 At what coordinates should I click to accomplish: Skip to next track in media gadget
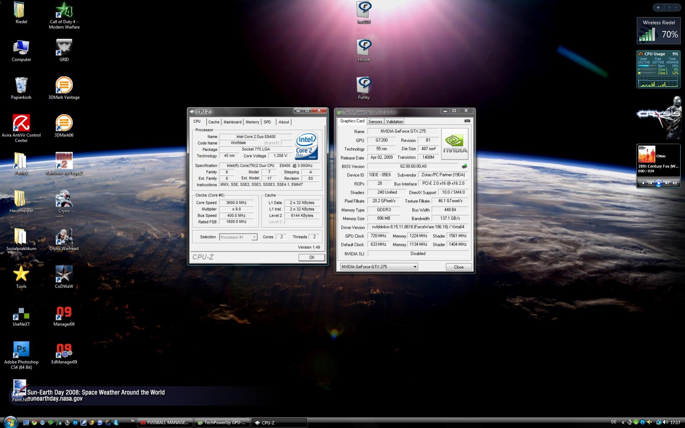pyautogui.click(x=667, y=183)
